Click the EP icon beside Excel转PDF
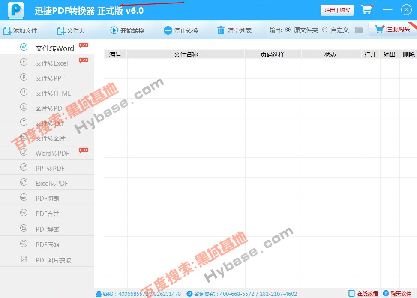417x298 pixels. [x=24, y=182]
